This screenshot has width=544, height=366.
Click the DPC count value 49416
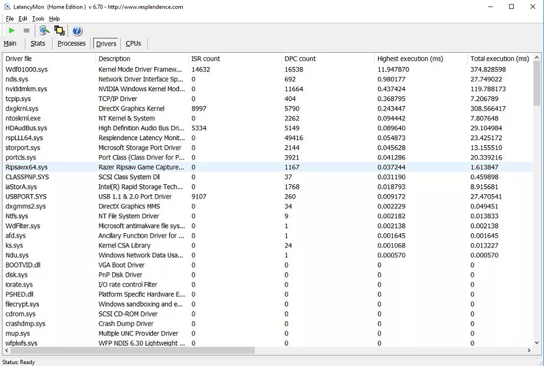pyautogui.click(x=294, y=138)
